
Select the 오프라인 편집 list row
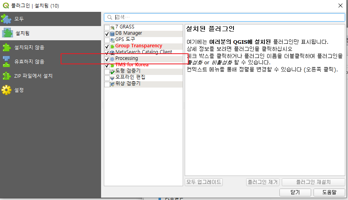[143, 78]
